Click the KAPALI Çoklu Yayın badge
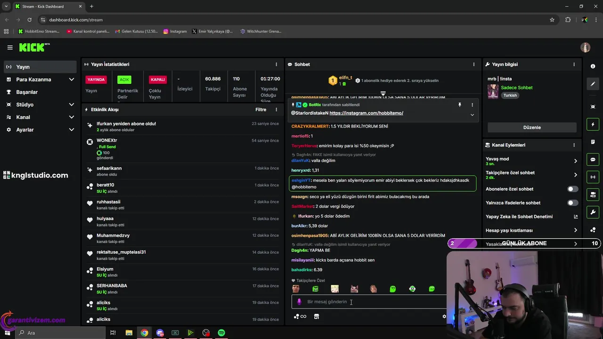Viewport: 603px width, 339px height. tap(158, 80)
